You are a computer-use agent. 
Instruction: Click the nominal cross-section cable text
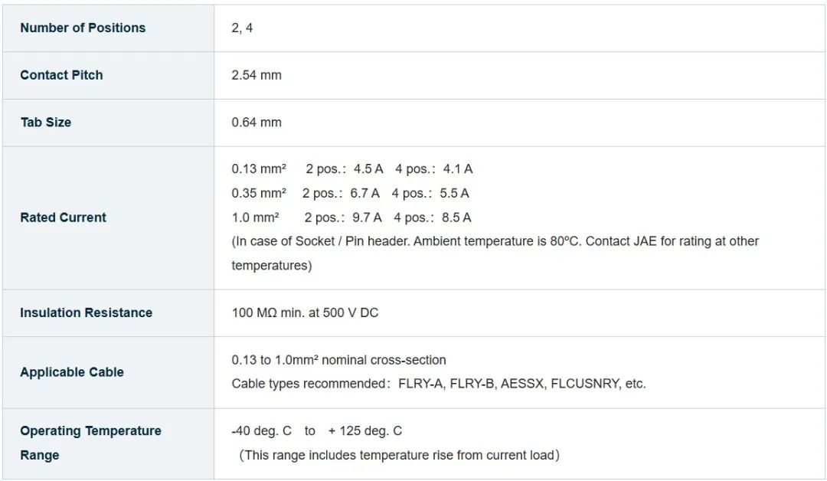pos(338,360)
